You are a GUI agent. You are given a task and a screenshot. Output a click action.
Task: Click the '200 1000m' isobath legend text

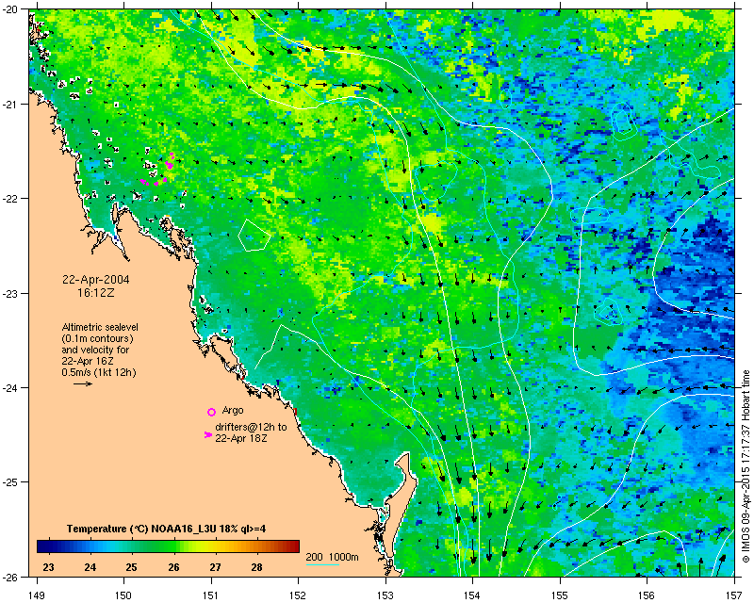(x=333, y=558)
